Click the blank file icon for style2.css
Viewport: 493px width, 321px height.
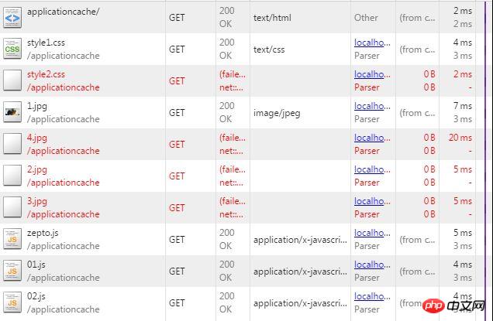(x=12, y=80)
